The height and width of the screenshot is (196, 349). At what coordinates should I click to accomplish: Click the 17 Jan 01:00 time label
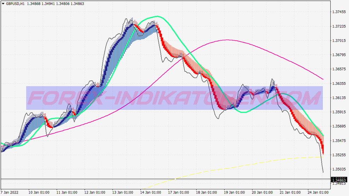tap(179, 193)
